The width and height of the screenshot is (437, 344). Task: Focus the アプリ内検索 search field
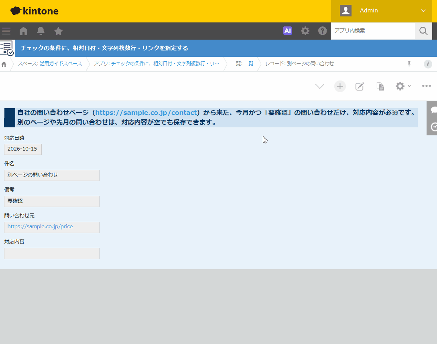click(373, 31)
